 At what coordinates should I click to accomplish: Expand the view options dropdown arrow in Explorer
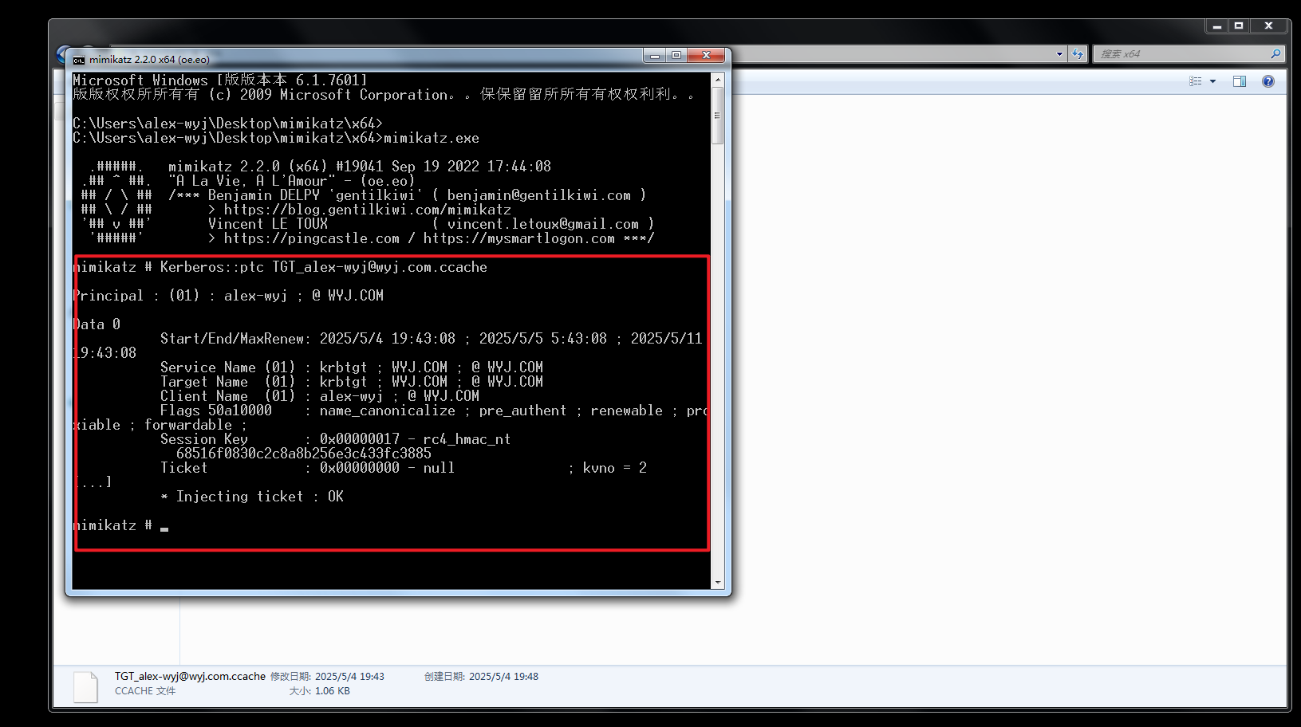pos(1212,81)
